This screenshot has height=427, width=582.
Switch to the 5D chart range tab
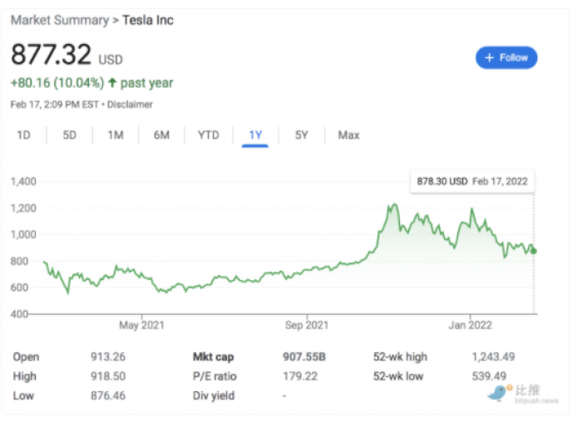tap(69, 135)
